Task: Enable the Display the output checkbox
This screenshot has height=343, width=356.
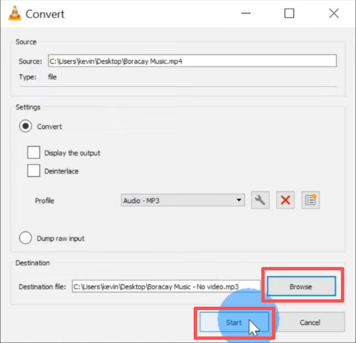Action: pyautogui.click(x=33, y=152)
